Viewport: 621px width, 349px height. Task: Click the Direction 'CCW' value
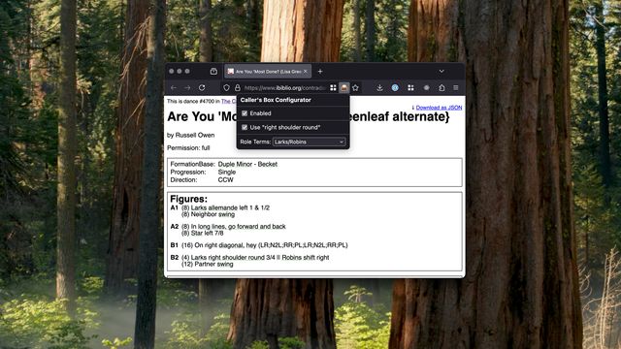[226, 180]
